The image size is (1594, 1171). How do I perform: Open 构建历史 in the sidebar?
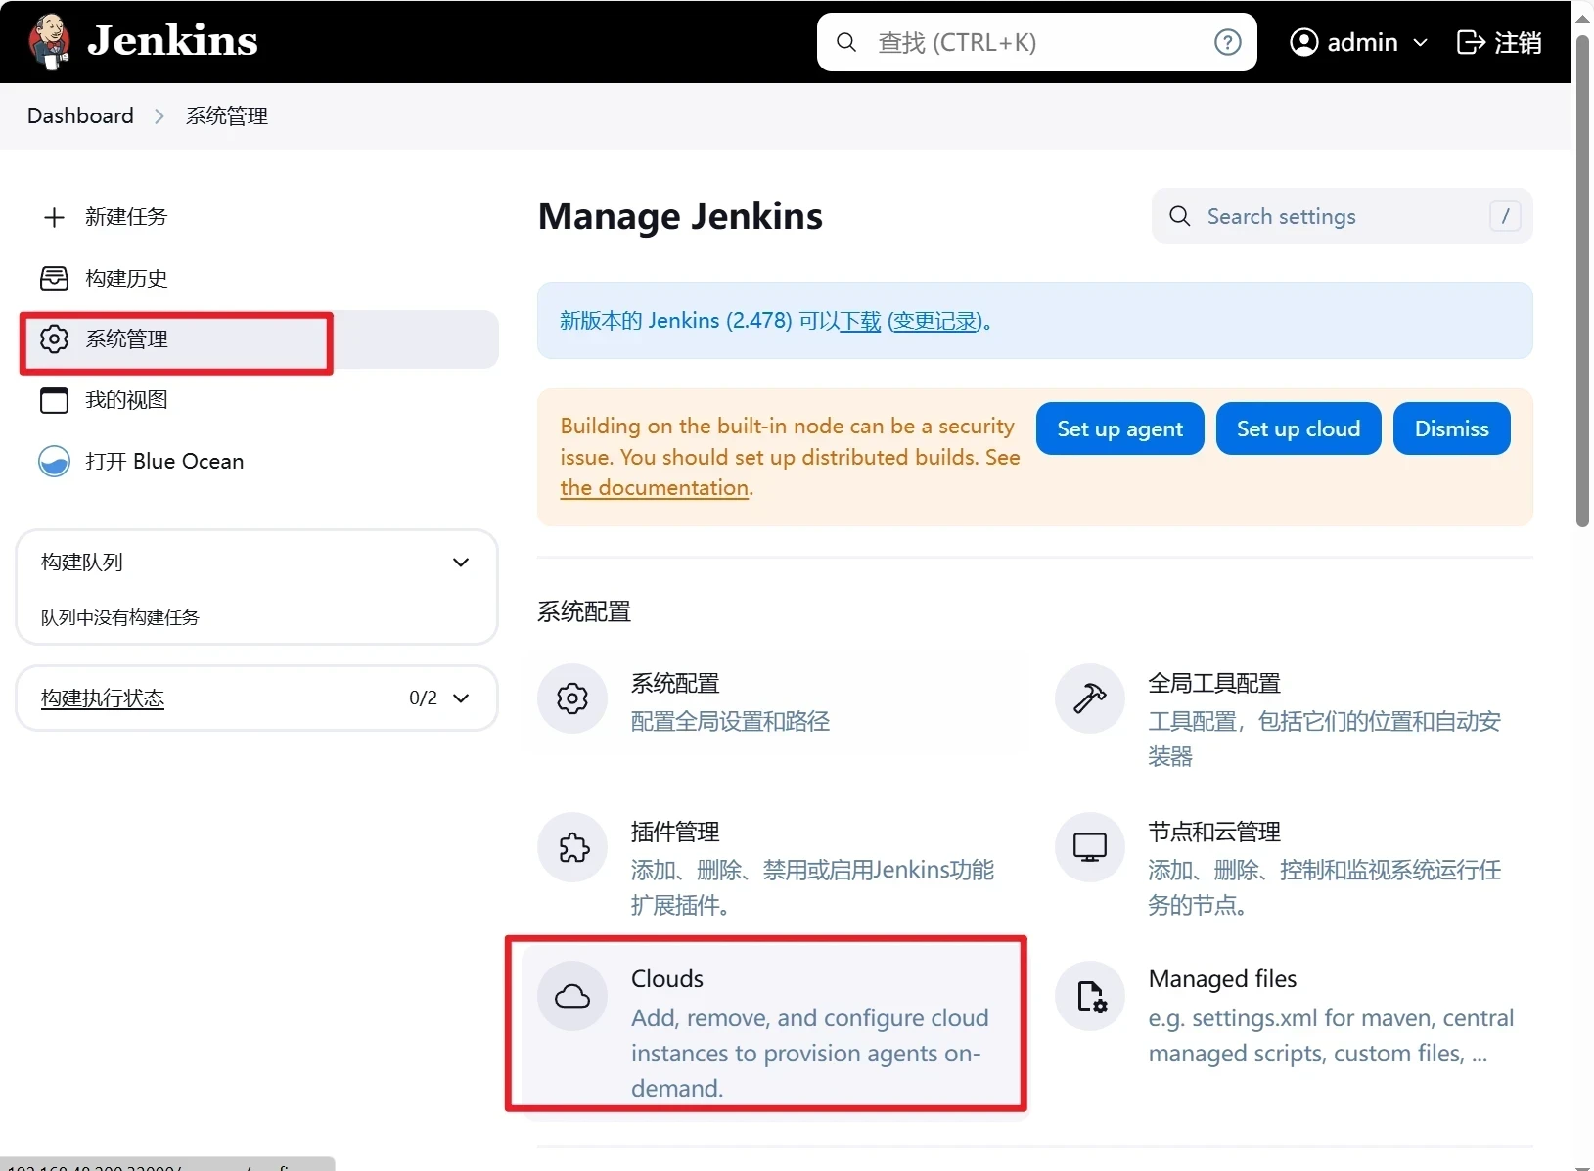126,279
